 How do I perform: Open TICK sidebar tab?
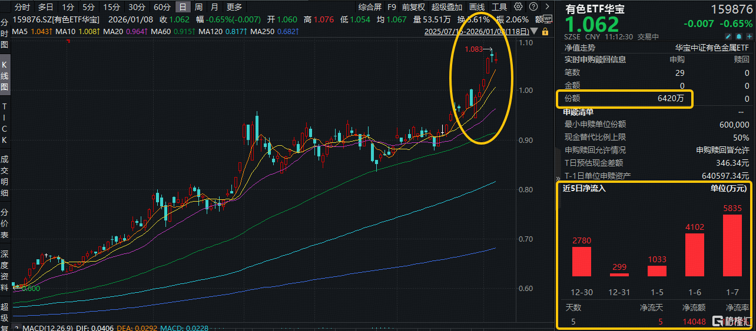point(5,123)
